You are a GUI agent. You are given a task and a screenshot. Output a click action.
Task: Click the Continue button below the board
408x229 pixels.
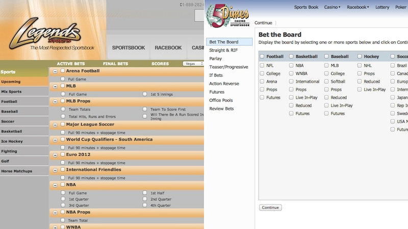point(270,208)
